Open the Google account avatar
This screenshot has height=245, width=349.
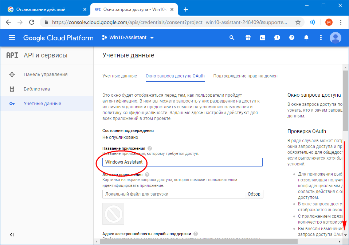coord(336,38)
